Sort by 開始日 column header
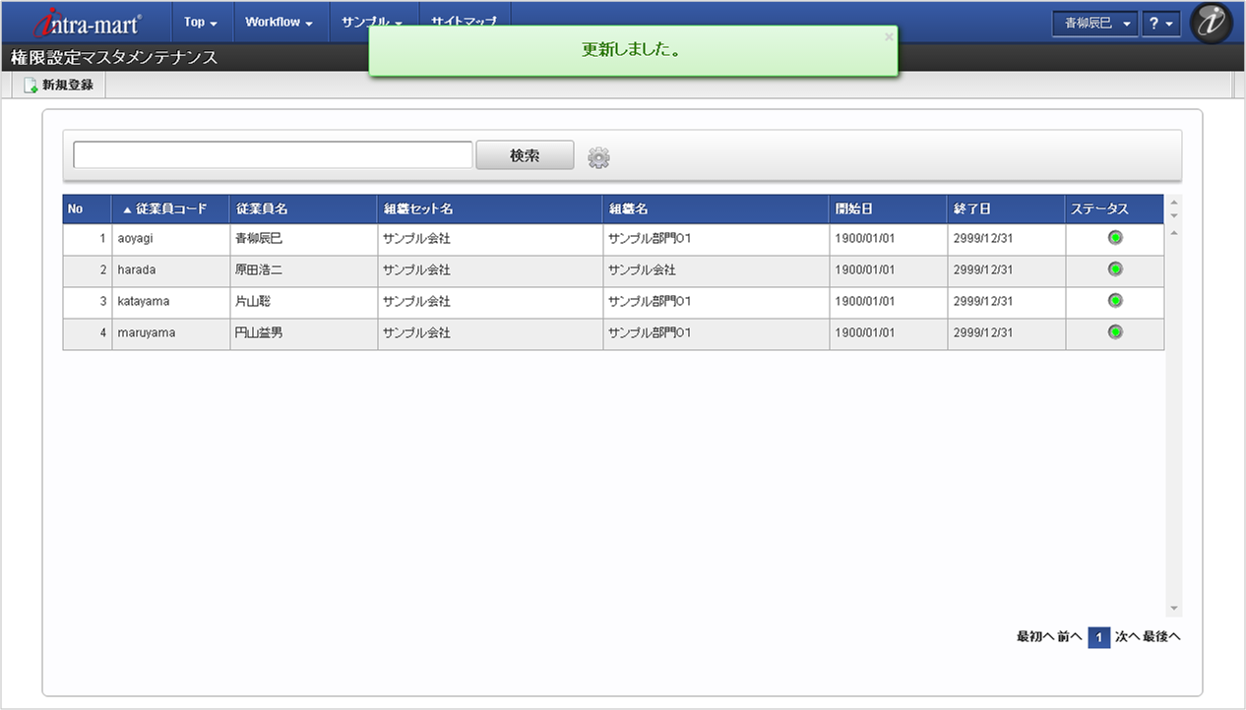1246x710 pixels. tap(889, 209)
